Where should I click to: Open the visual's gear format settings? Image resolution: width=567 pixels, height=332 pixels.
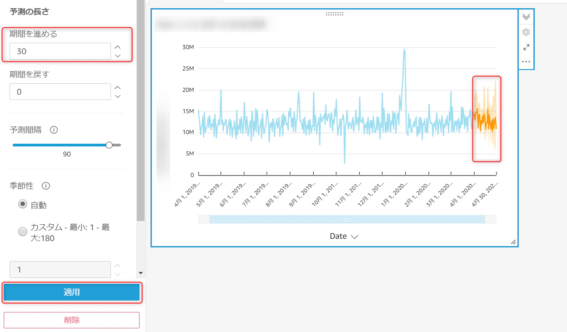point(527,32)
